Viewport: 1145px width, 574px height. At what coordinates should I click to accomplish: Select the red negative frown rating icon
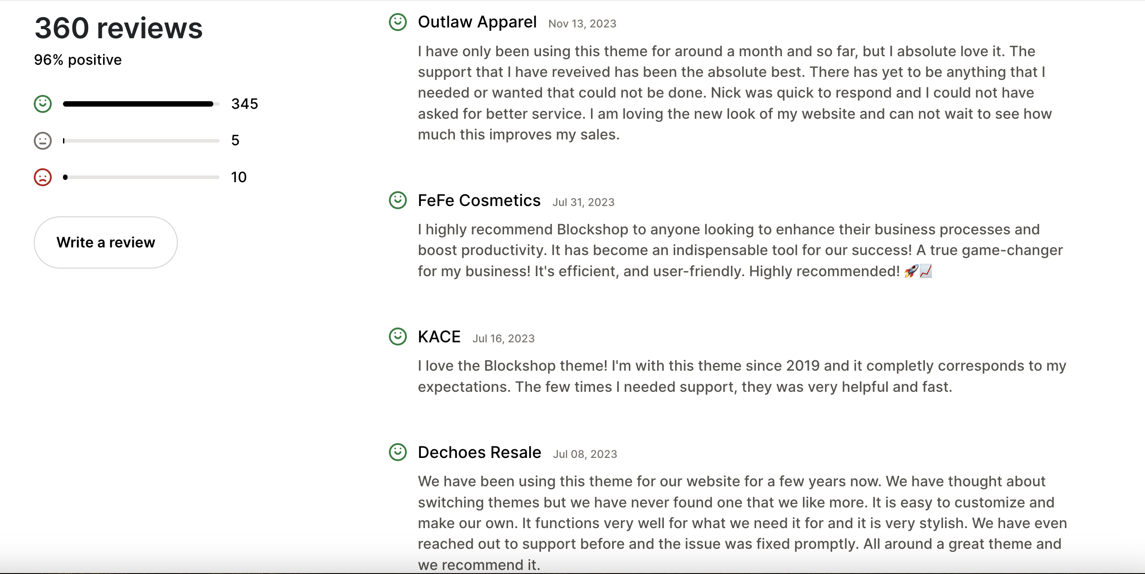coord(42,177)
